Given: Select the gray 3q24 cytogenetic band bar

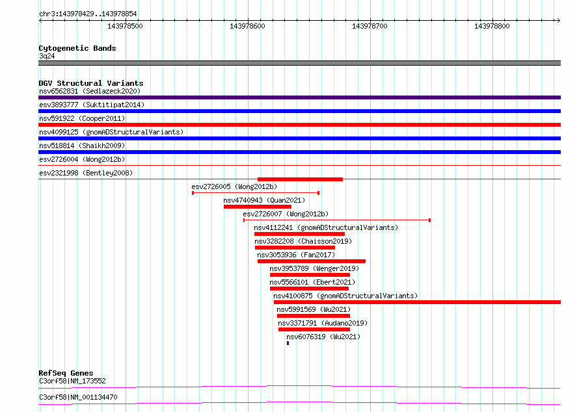Looking at the screenshot, I should [299, 63].
